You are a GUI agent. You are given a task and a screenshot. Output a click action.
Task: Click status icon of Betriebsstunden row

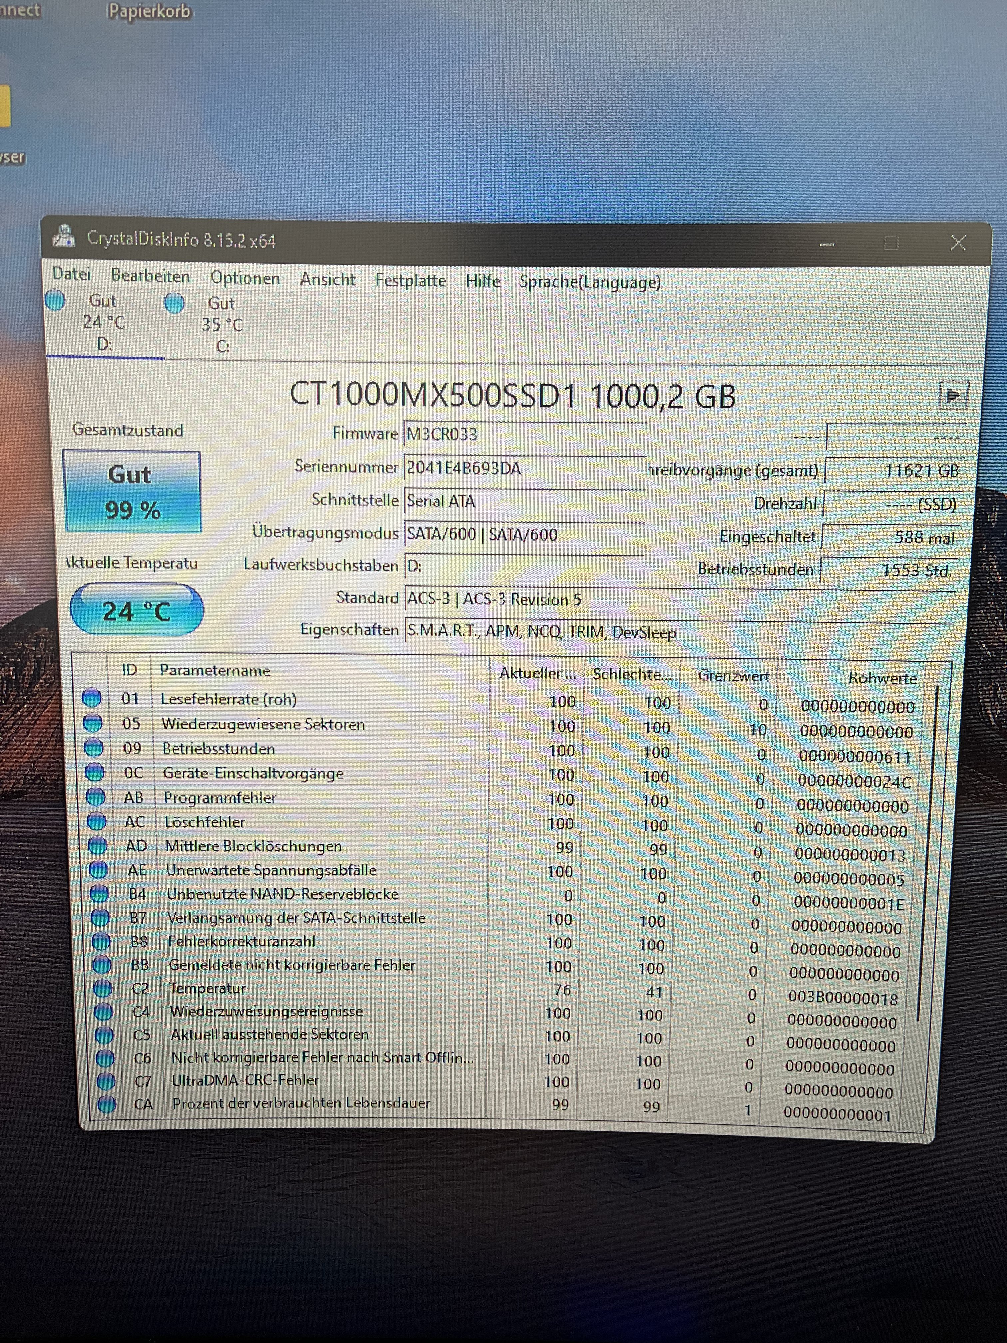pyautogui.click(x=94, y=747)
